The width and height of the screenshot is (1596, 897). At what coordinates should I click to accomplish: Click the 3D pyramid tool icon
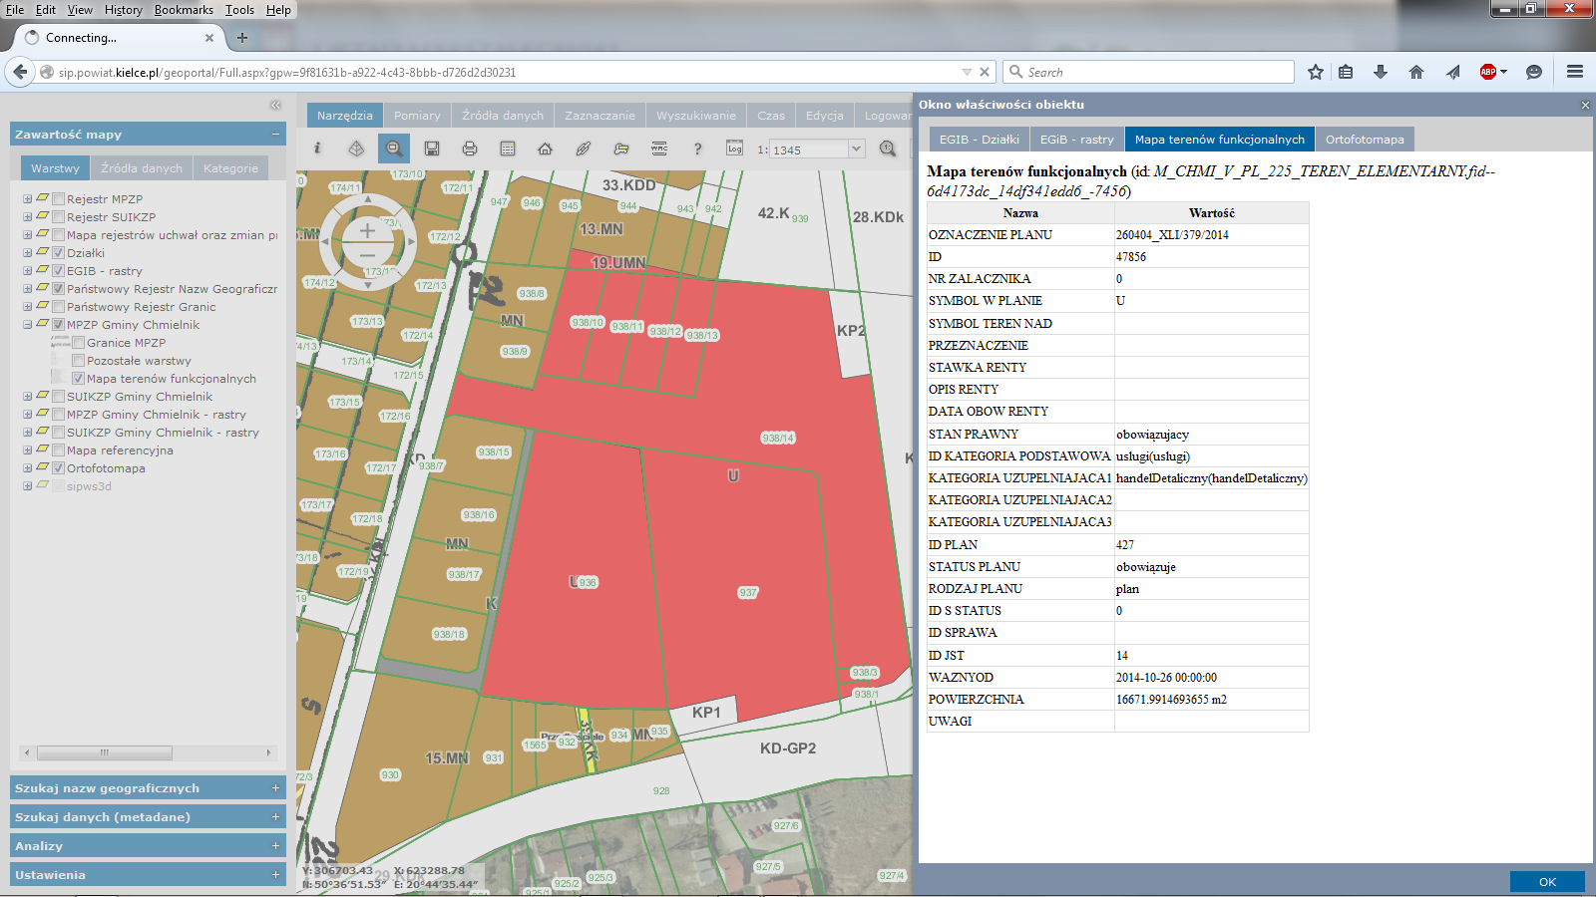pos(356,149)
